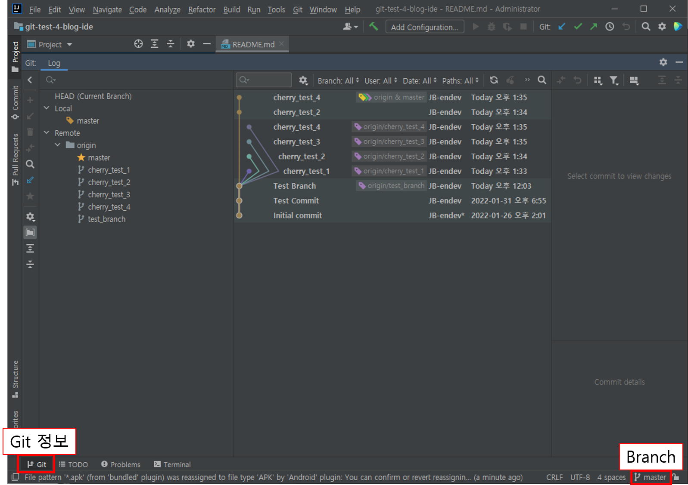
Task: Open the Commit side tool window
Action: click(x=16, y=103)
